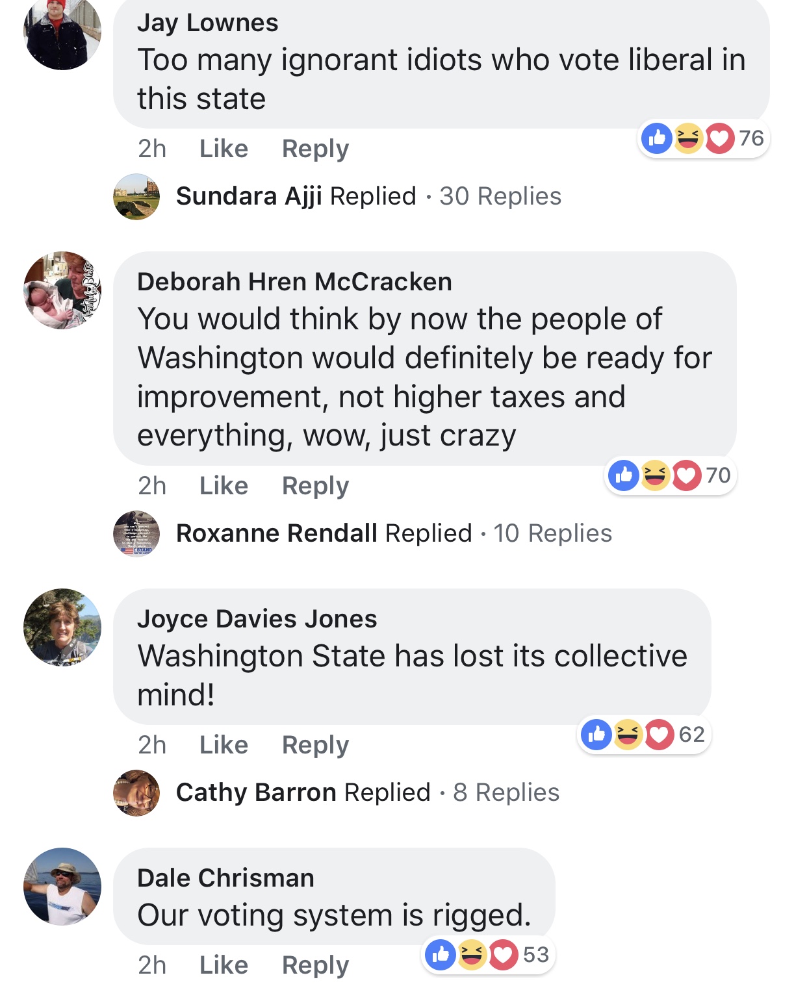Tap Joyce Davies Jones' avatar
Viewport: 807px width, 986px height.
62,627
